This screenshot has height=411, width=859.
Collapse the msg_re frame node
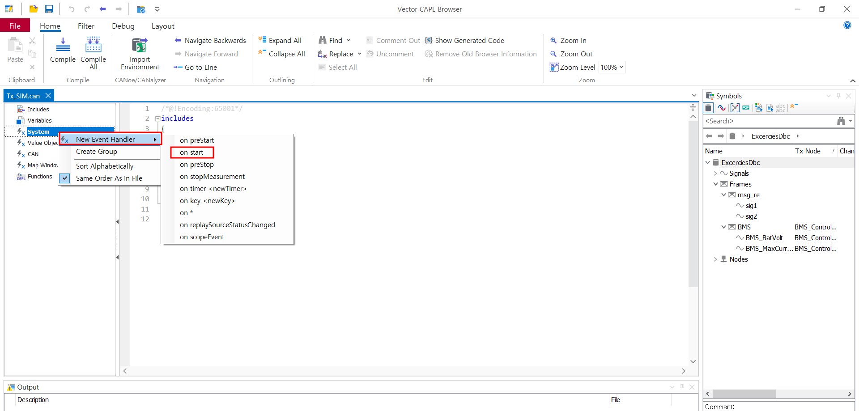tap(724, 195)
